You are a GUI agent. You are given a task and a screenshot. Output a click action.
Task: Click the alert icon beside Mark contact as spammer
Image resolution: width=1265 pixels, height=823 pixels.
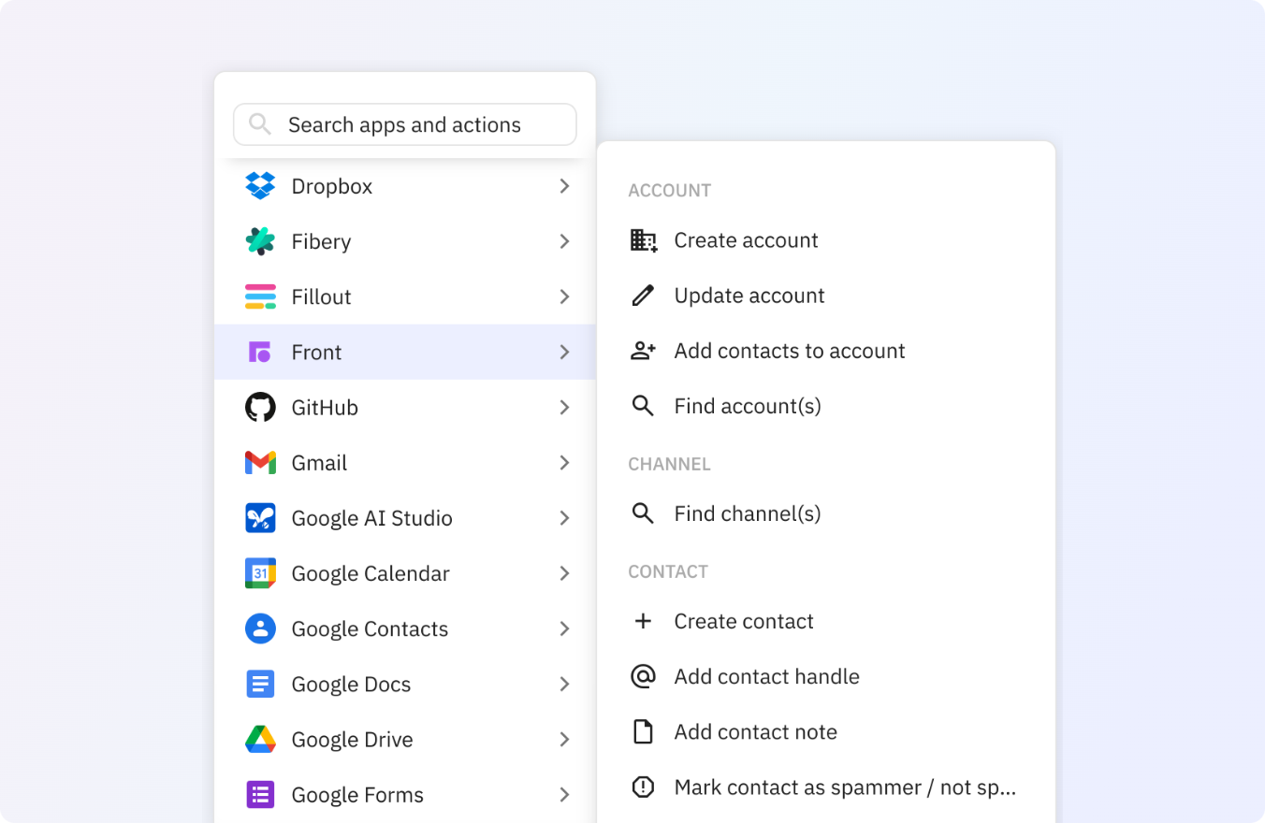[x=643, y=787]
